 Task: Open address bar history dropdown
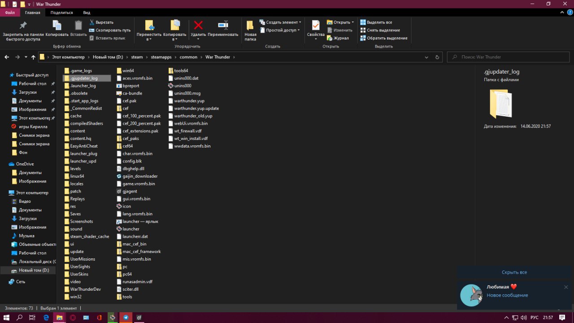426,57
